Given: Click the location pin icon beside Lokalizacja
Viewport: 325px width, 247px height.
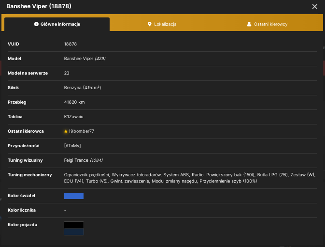Looking at the screenshot, I should pyautogui.click(x=149, y=24).
